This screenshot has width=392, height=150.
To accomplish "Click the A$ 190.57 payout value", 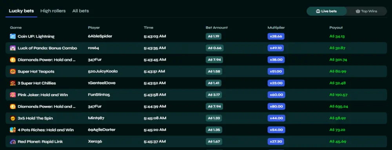I will click(x=339, y=95).
